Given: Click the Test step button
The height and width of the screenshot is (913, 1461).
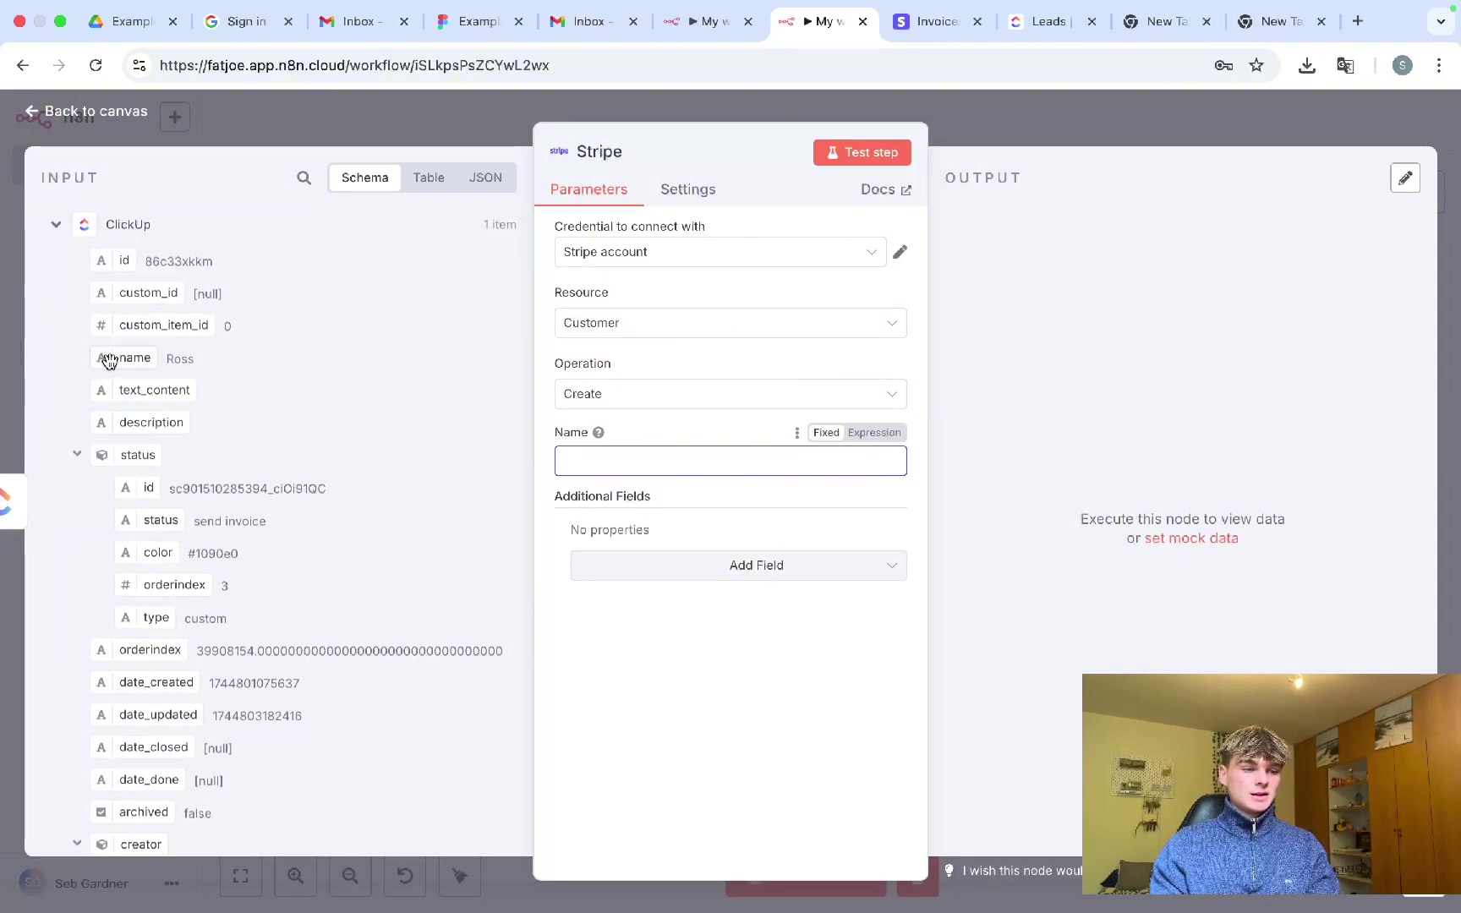Looking at the screenshot, I should click(x=862, y=152).
